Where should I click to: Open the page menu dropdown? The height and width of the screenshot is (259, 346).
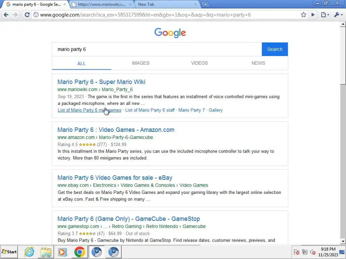point(325,15)
